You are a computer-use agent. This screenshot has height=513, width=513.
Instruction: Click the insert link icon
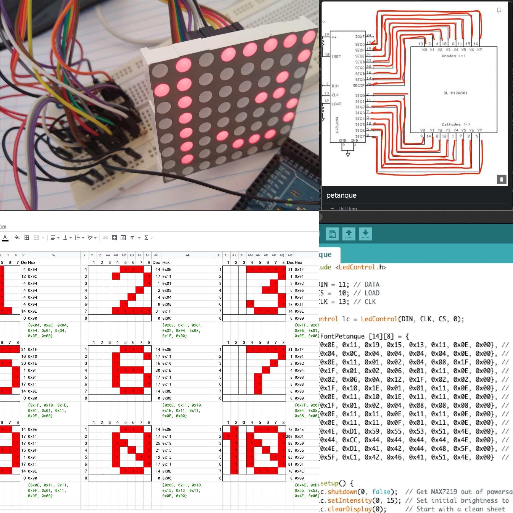pos(105,238)
